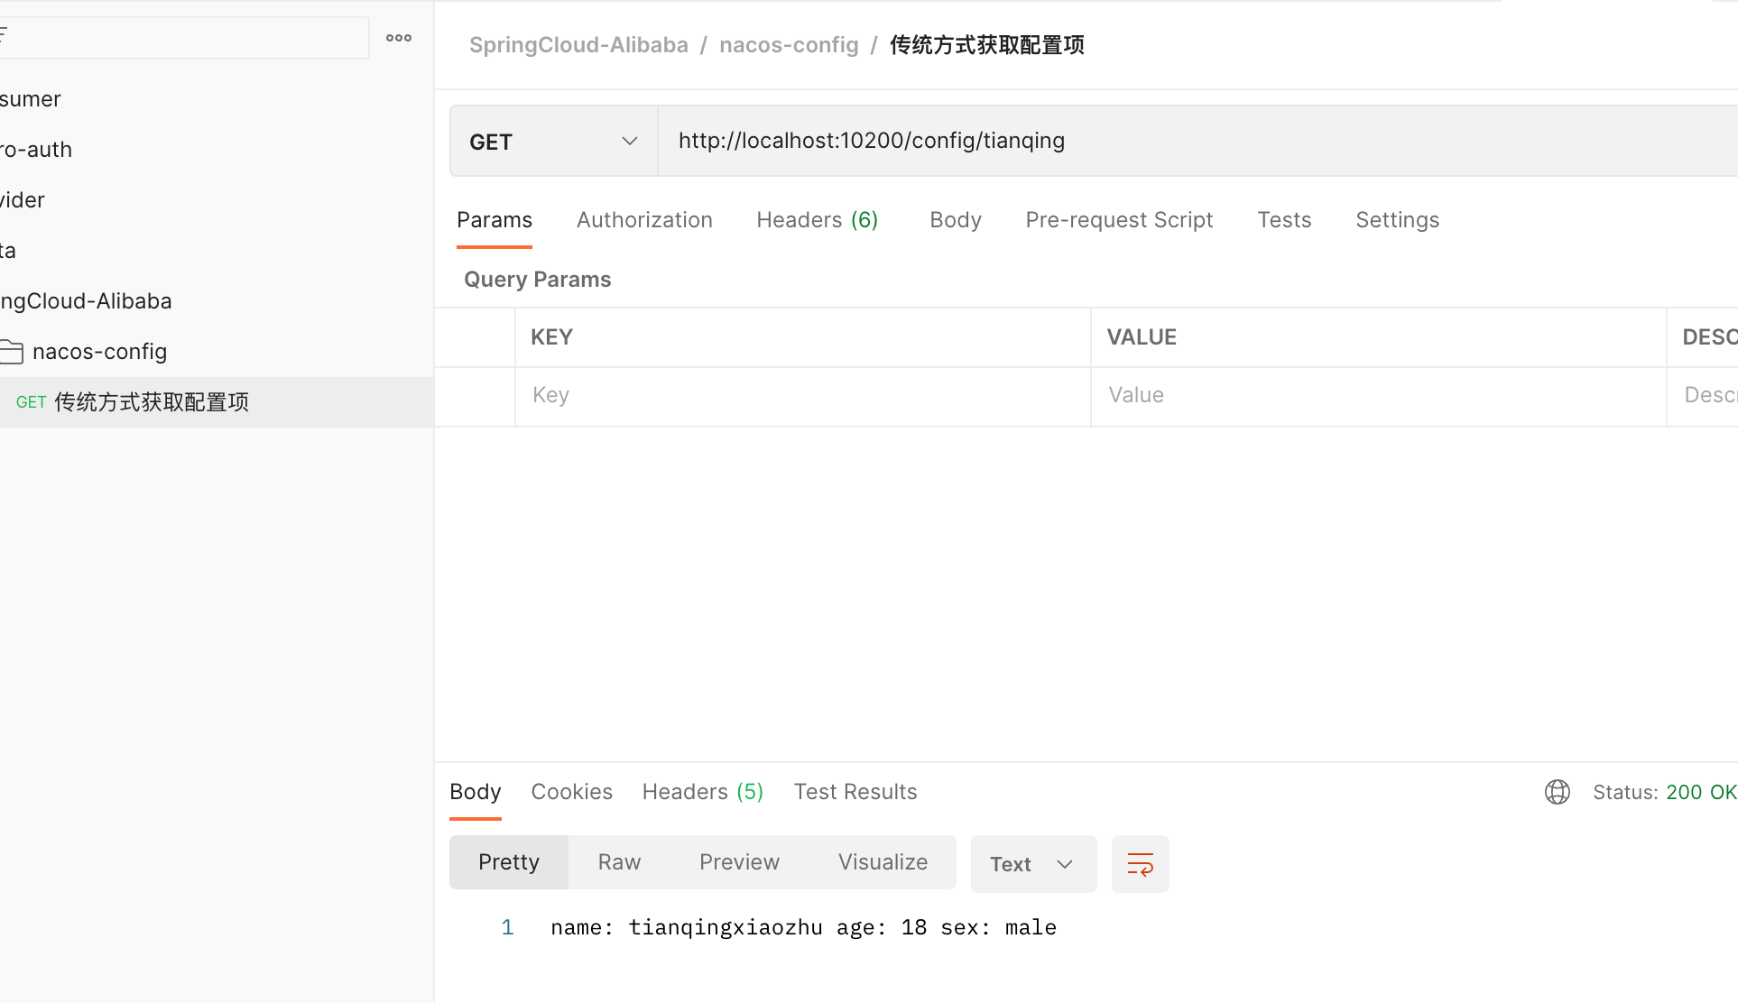Open the Pre-request Script tab
This screenshot has width=1738, height=1003.
tap(1119, 220)
